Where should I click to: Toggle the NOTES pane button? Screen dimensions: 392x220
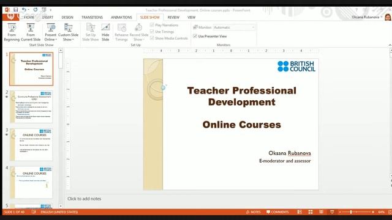253,212
